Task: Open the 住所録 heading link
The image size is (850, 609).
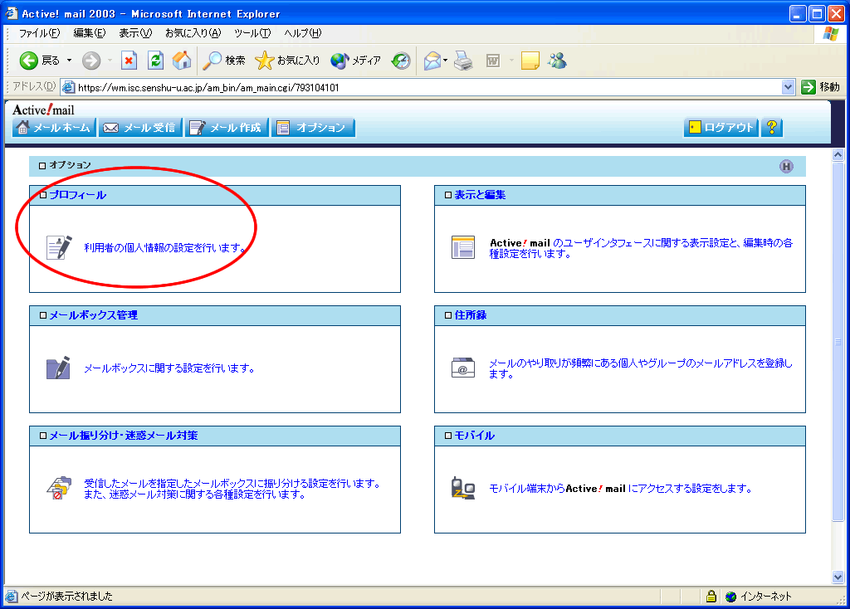Action: 470,315
